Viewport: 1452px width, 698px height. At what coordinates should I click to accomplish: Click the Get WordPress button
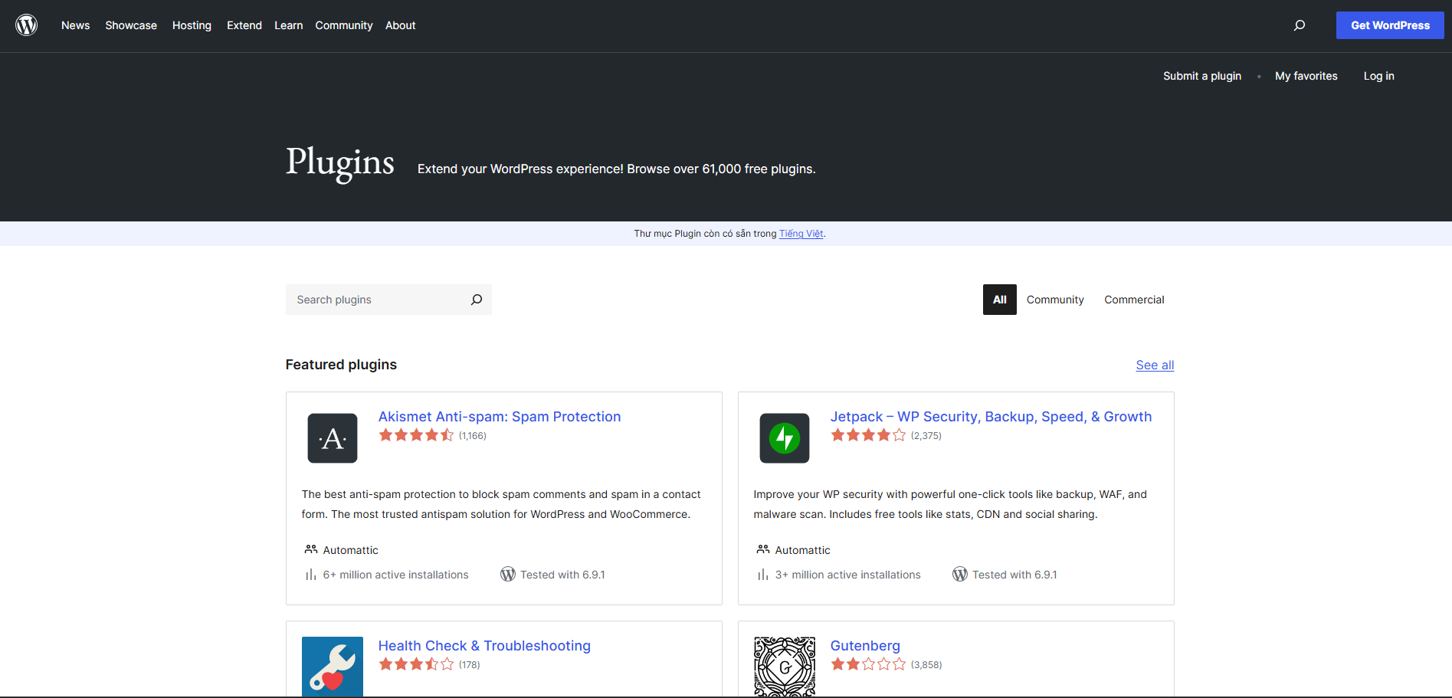[x=1390, y=25]
